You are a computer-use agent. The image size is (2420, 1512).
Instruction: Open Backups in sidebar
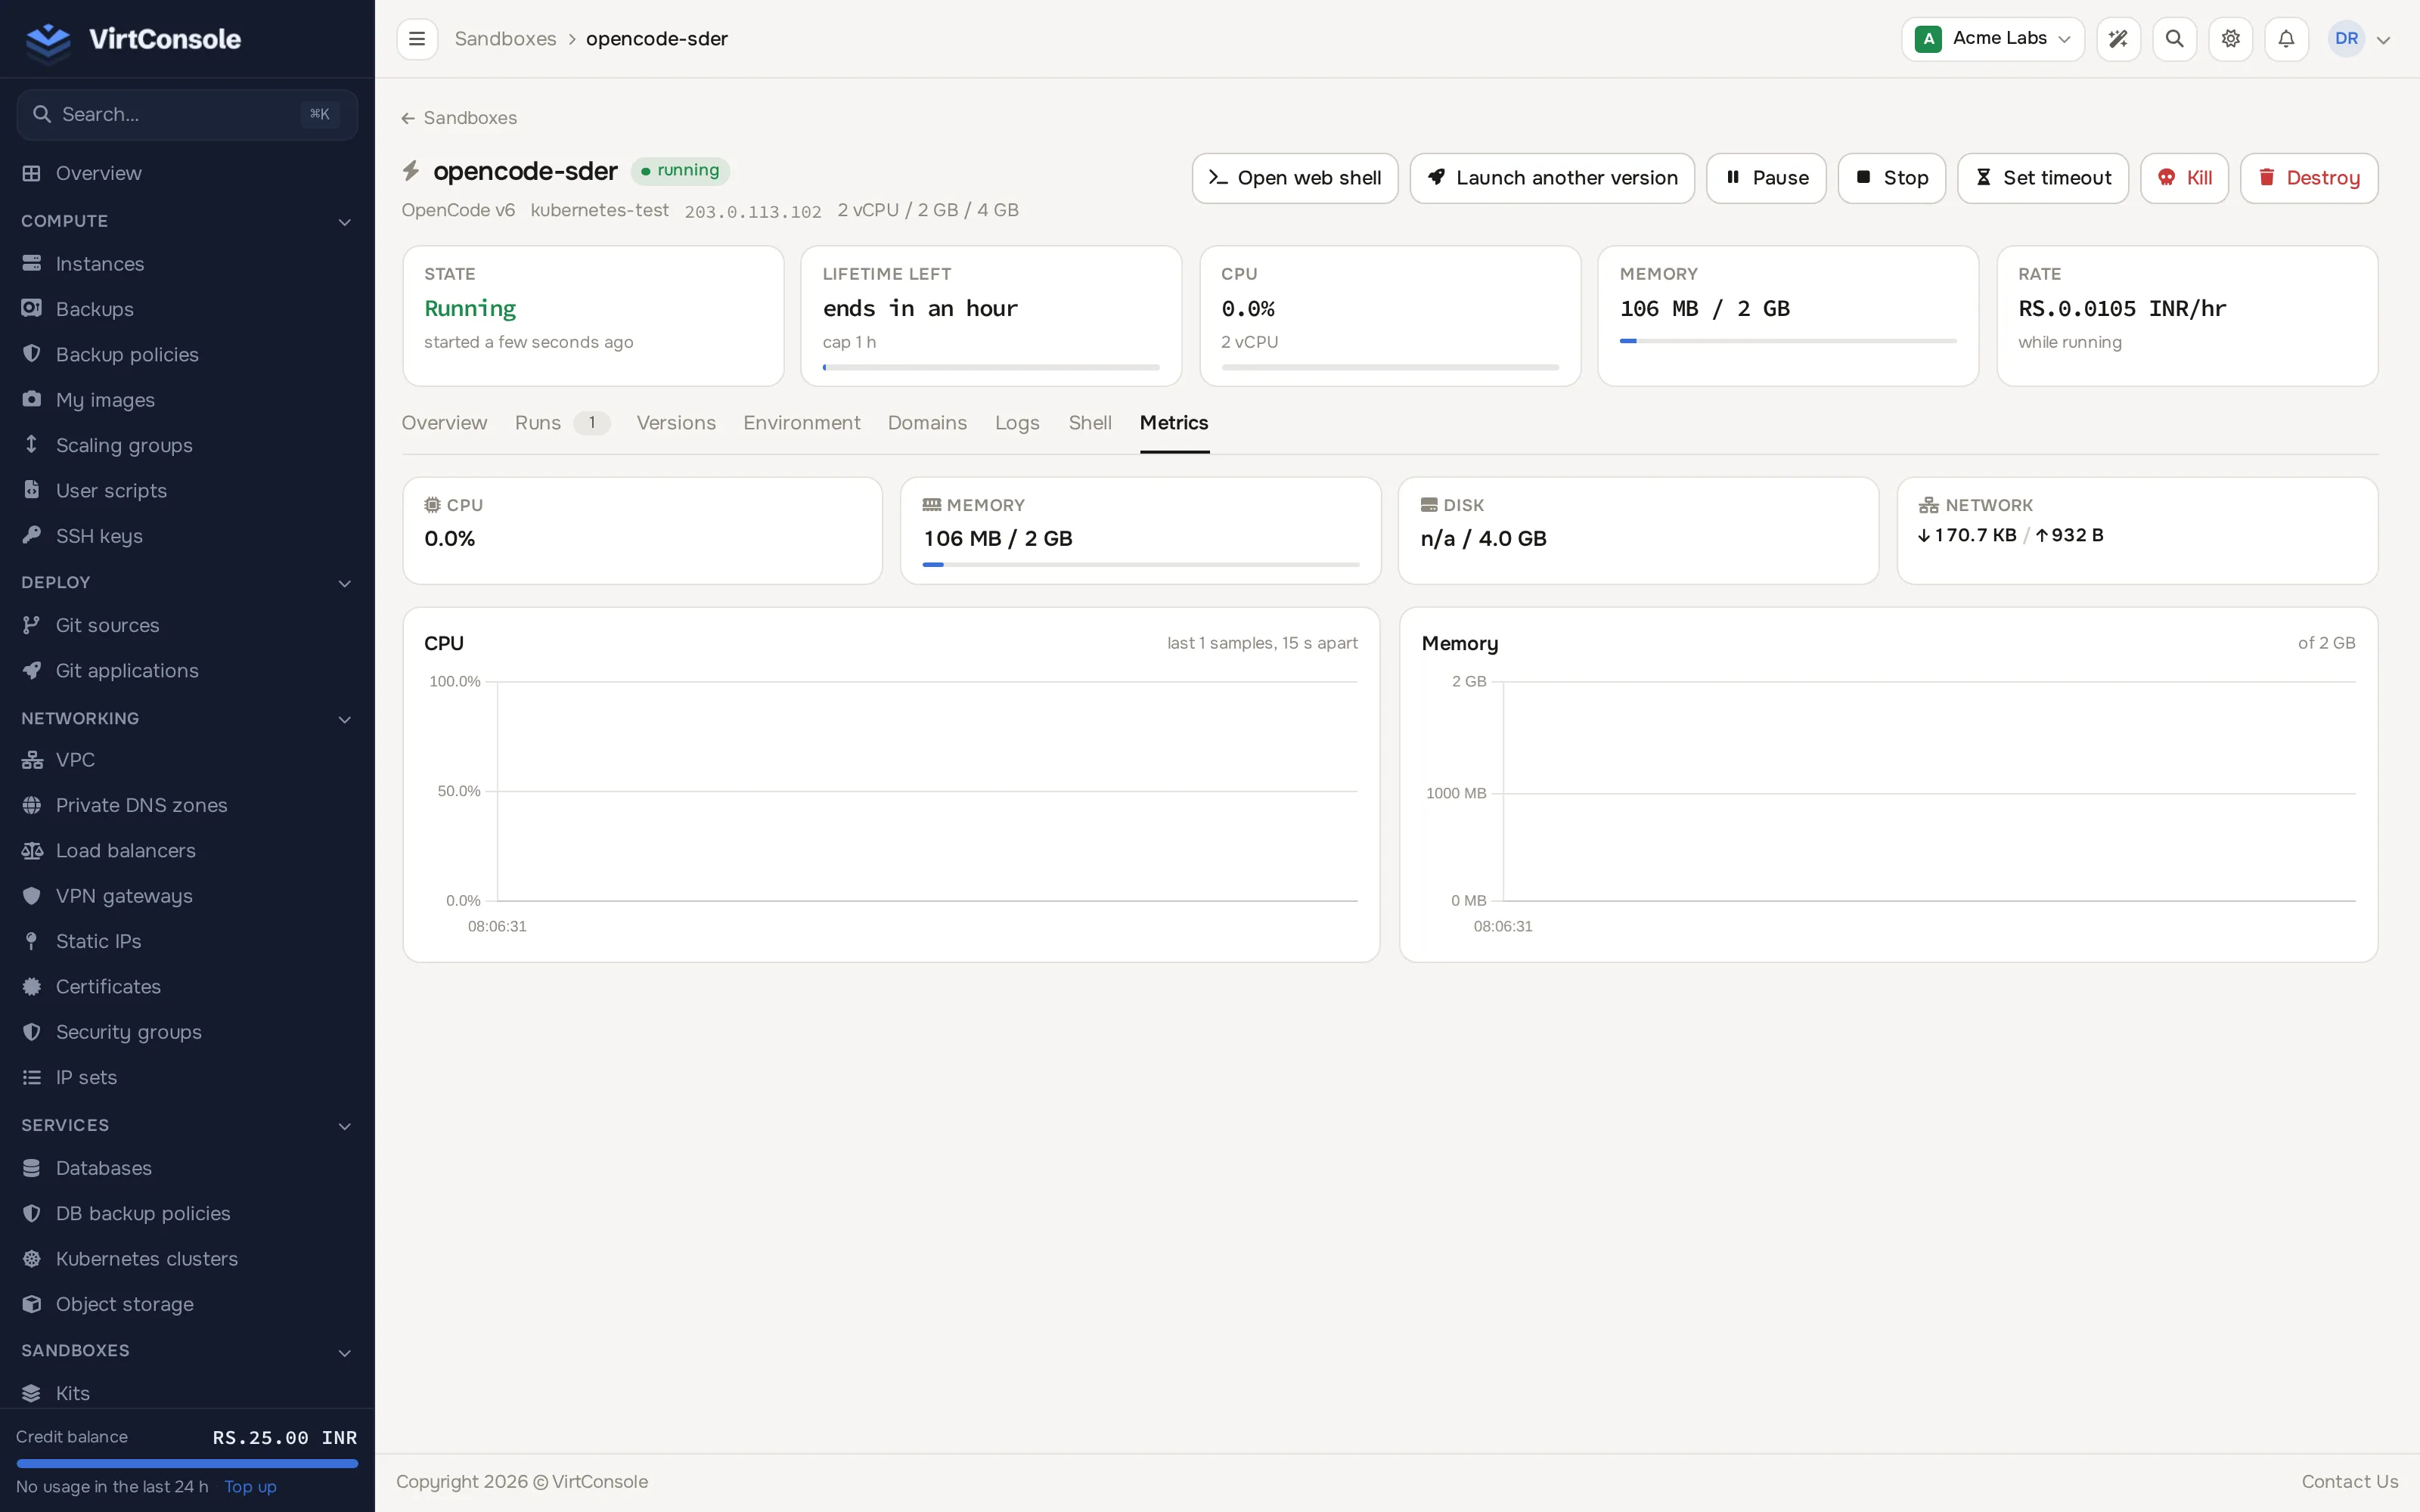(187, 309)
